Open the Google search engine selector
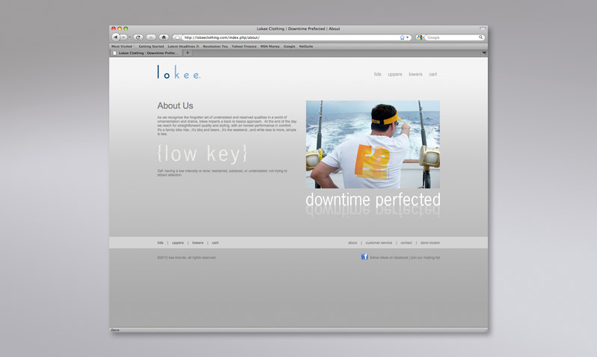This screenshot has height=357, width=597. tap(420, 37)
